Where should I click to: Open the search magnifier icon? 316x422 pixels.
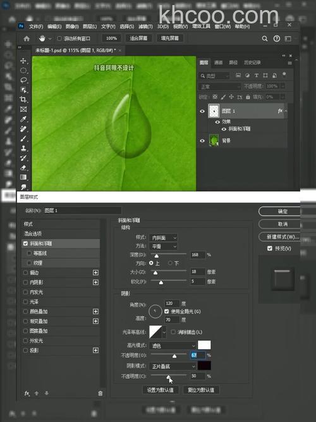[265, 39]
